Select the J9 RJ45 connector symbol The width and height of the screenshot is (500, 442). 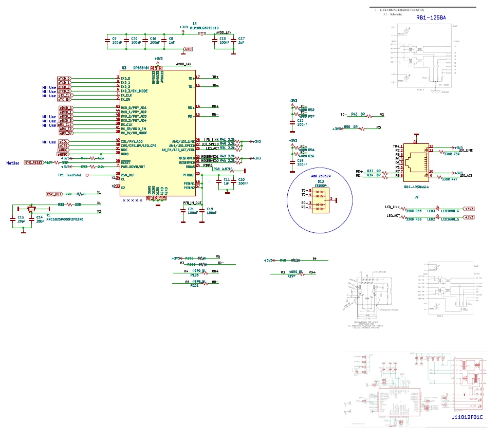pos(416,162)
